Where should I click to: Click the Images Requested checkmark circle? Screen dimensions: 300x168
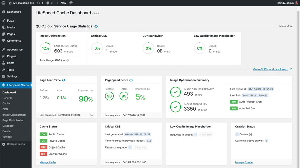(175, 107)
